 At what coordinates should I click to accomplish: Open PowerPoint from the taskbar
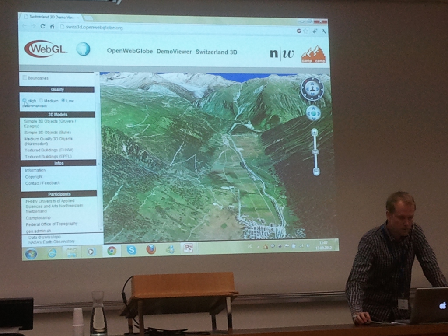[x=189, y=248]
